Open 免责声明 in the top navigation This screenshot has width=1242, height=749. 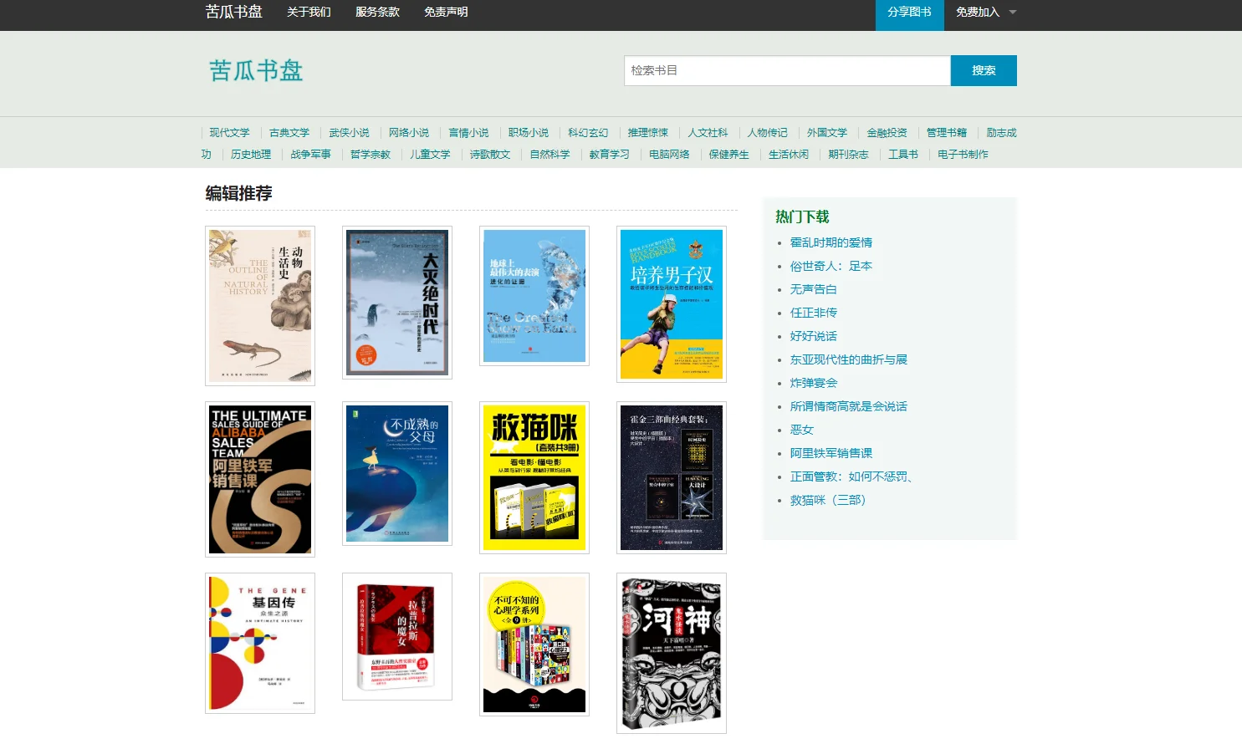(446, 13)
